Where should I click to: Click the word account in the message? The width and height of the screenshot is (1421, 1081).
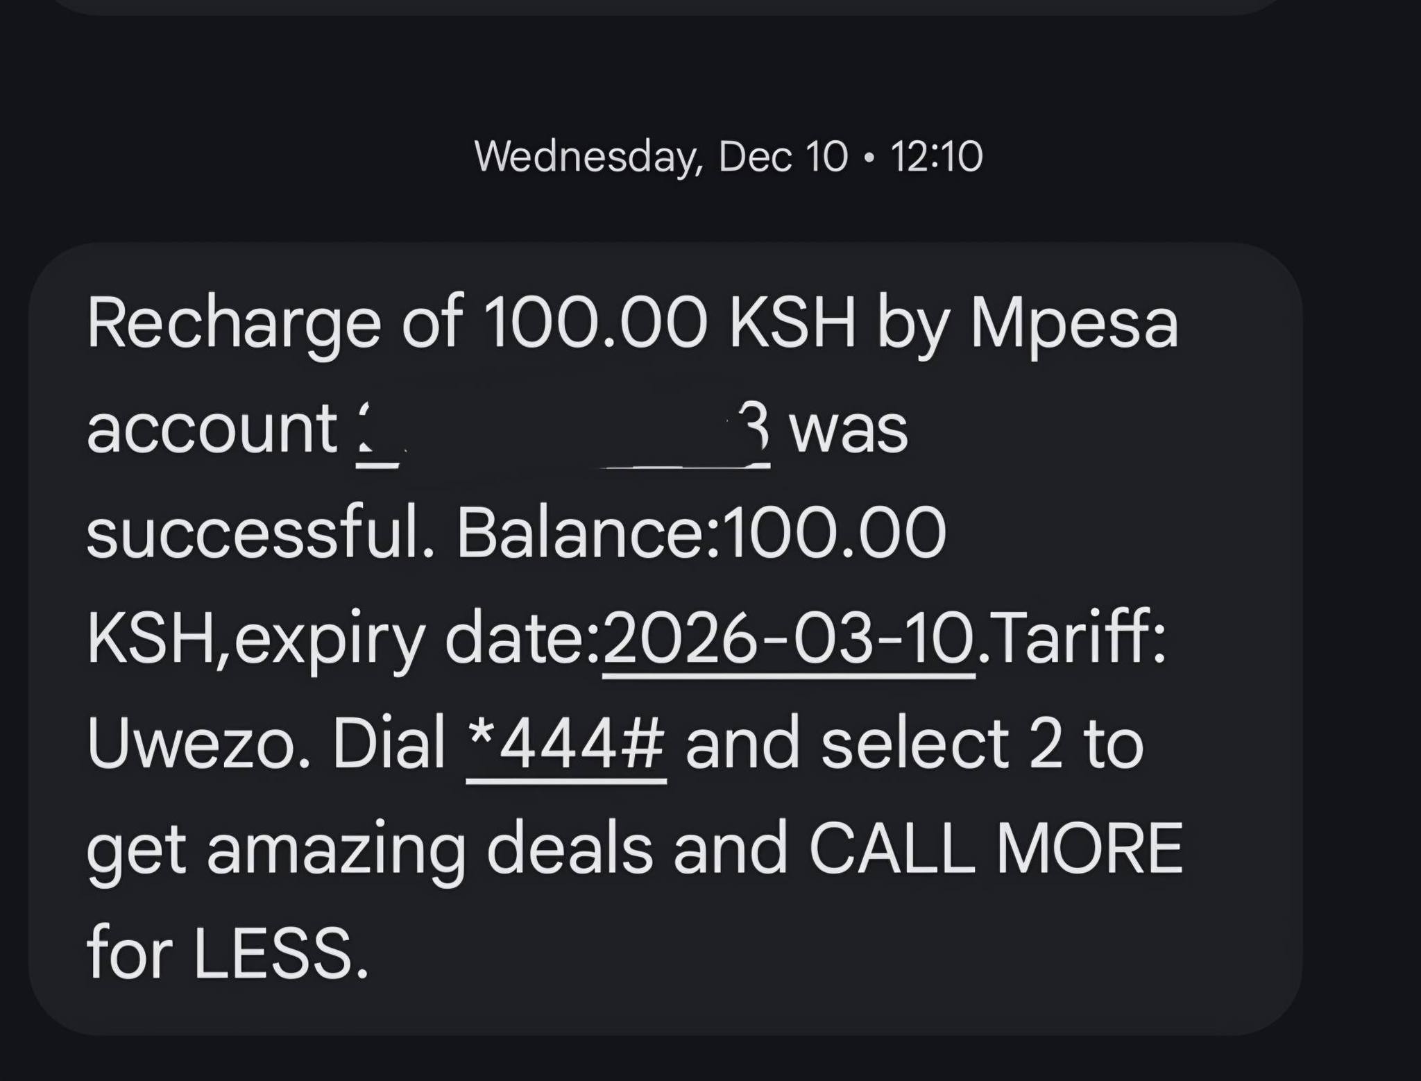(x=212, y=430)
